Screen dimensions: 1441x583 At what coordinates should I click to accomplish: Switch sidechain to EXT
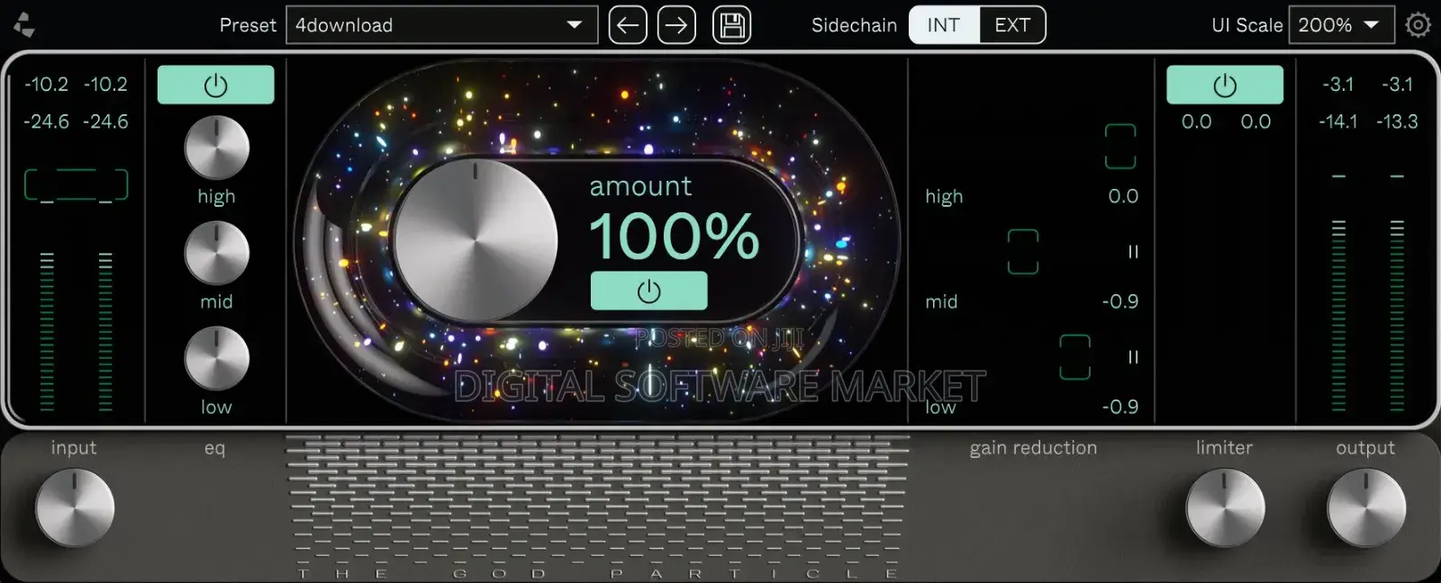point(1012,25)
